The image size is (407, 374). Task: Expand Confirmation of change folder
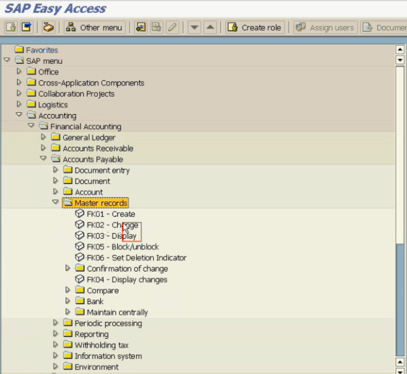(x=67, y=268)
